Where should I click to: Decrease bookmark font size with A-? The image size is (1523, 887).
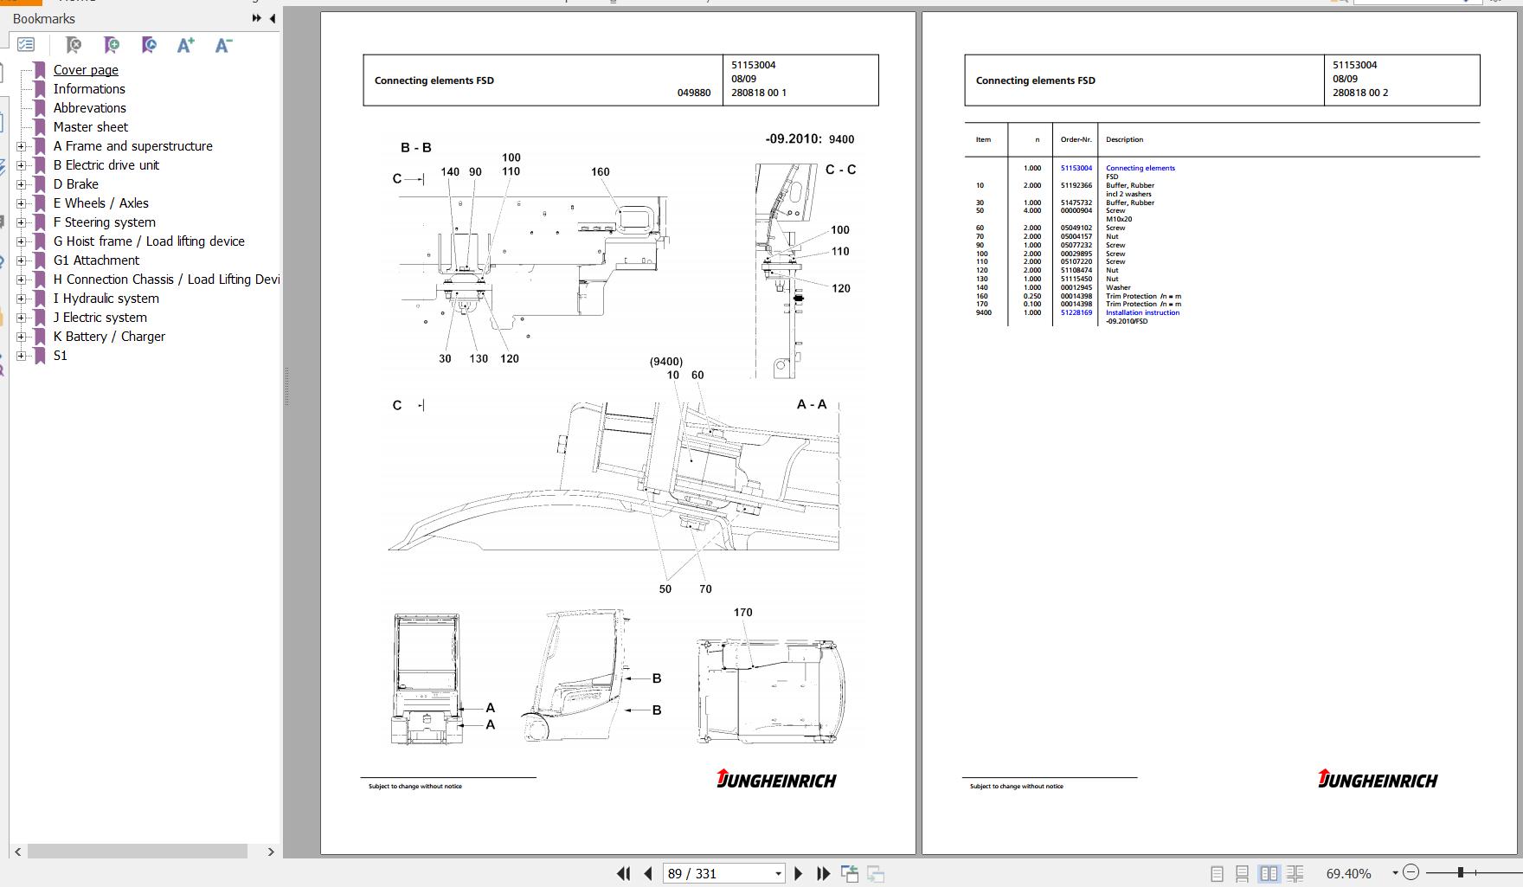coord(223,45)
